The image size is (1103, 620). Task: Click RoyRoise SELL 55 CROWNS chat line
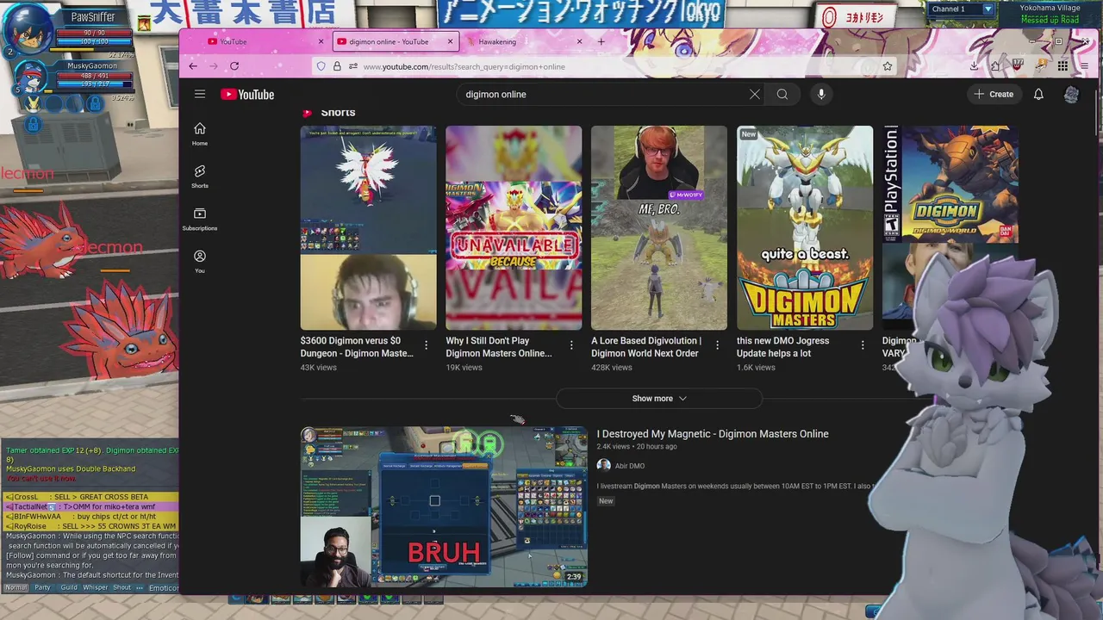(91, 526)
